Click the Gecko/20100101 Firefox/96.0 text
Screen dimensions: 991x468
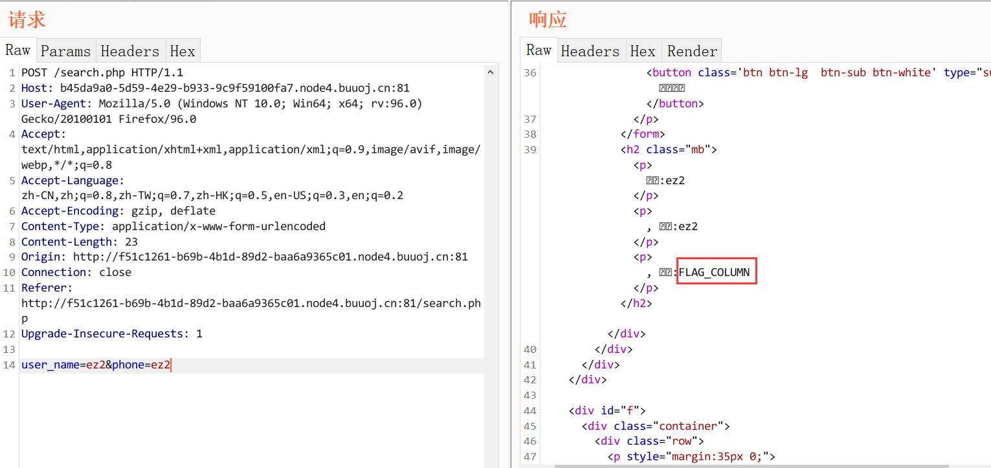pos(109,119)
